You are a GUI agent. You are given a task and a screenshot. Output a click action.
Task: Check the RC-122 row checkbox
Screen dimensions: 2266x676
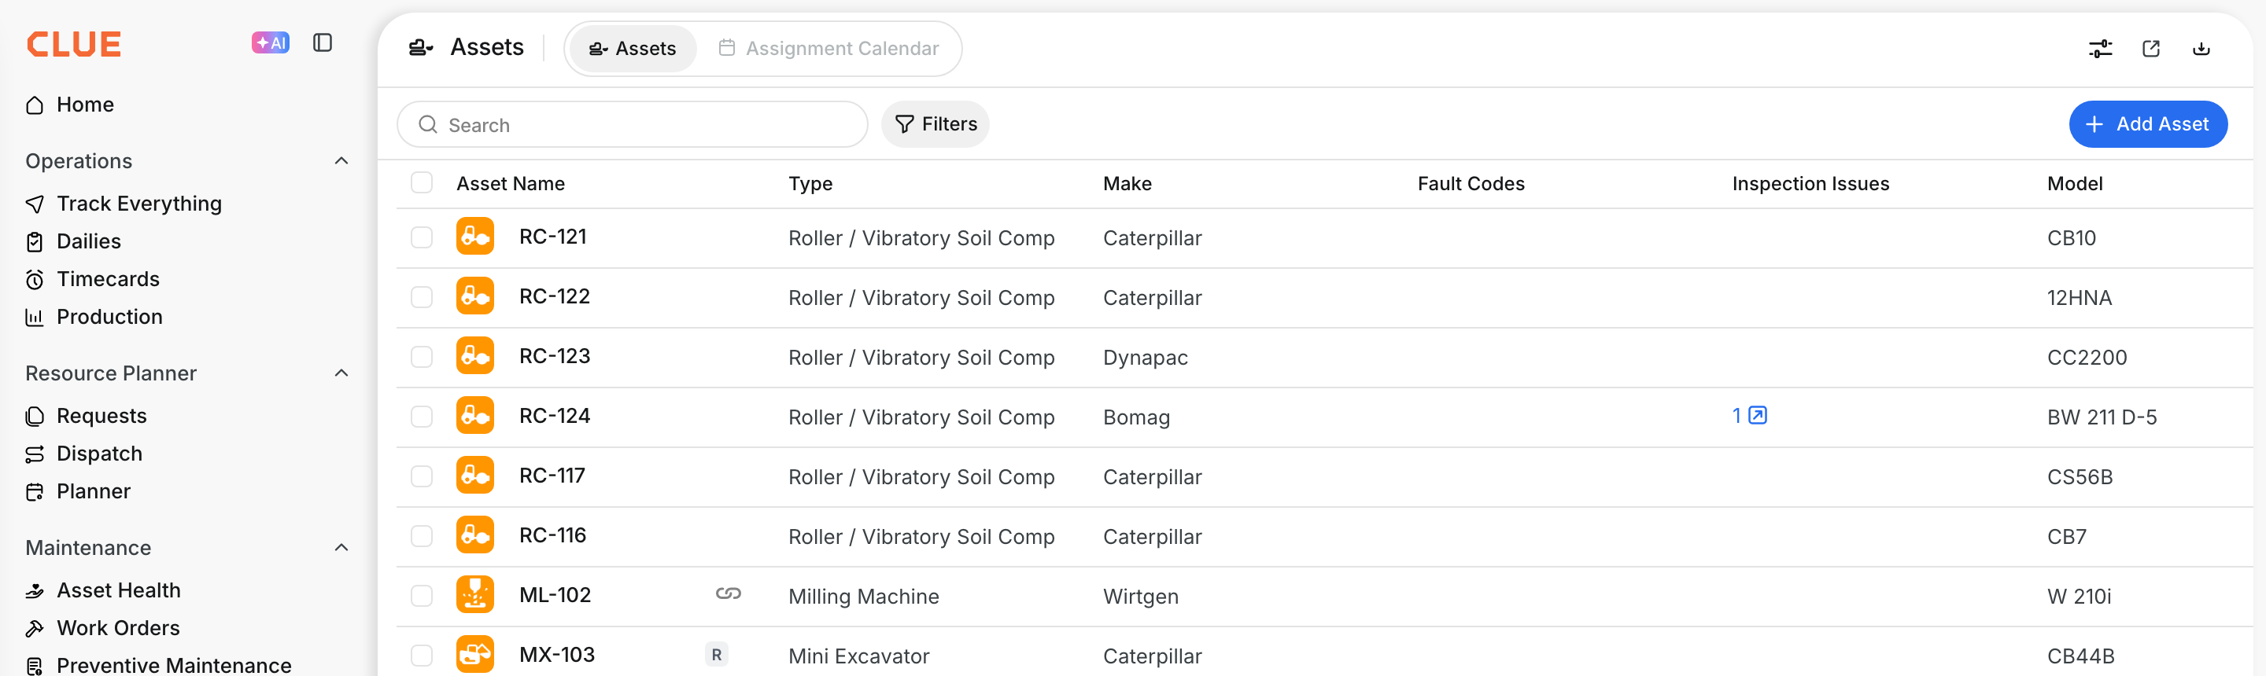(423, 297)
